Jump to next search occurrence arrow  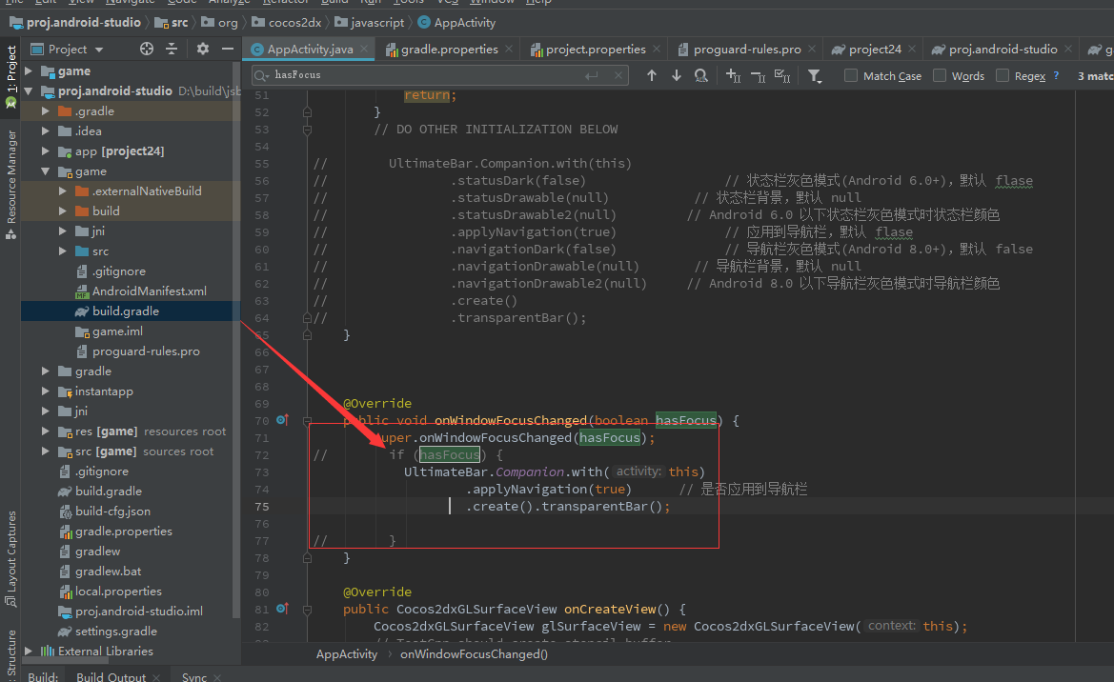click(x=677, y=75)
